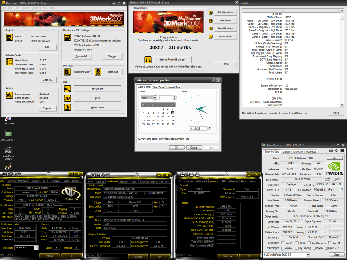Click the time spinner arrows beside 14:19:26
This screenshot has width=347, height=260.
point(210,128)
